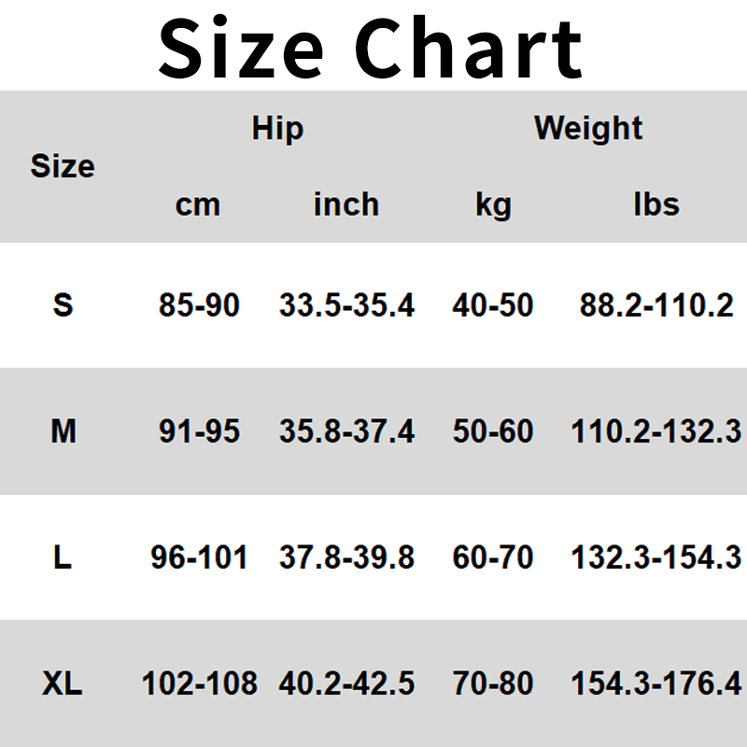Click the 60-70 kg weight cell
The image size is (747, 747).
[x=493, y=557]
